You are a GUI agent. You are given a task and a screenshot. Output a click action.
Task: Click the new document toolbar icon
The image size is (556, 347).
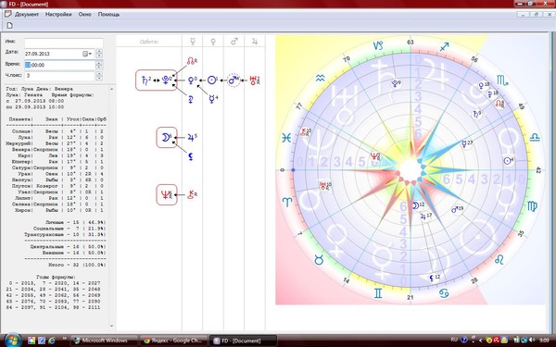[x=10, y=26]
